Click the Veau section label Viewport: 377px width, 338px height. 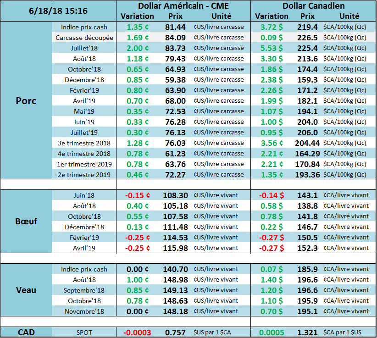(x=26, y=290)
